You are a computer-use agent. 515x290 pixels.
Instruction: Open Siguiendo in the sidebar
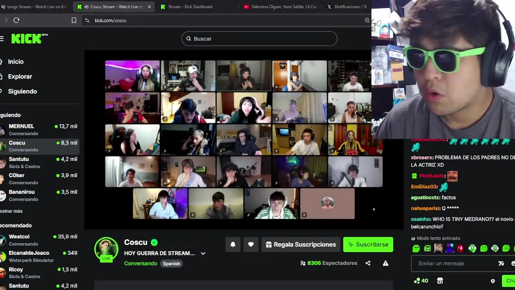23,91
